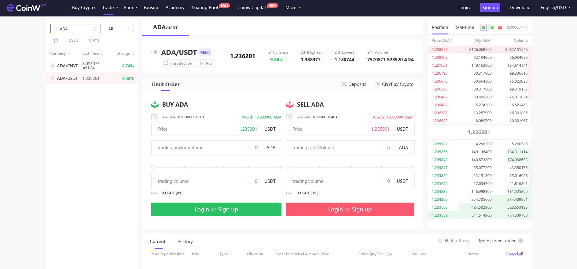The width and height of the screenshot is (577, 269).
Task: Click the Sign up button in header
Action: [490, 8]
